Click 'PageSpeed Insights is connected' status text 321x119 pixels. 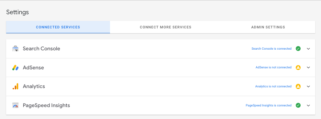[269, 105]
